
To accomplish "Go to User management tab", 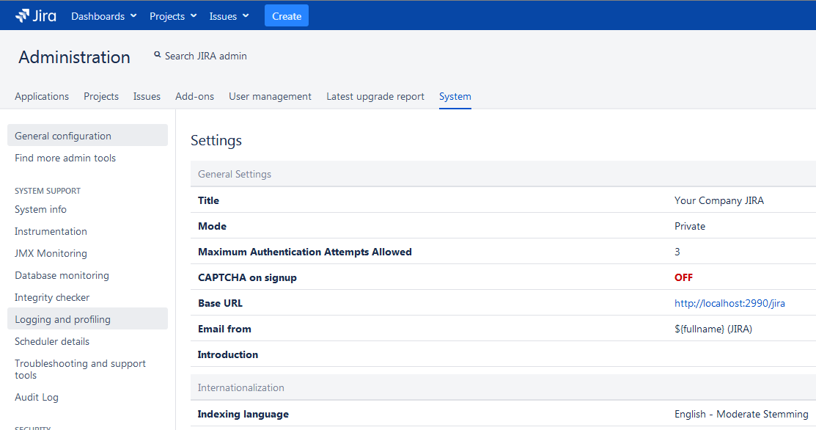I will click(x=270, y=96).
